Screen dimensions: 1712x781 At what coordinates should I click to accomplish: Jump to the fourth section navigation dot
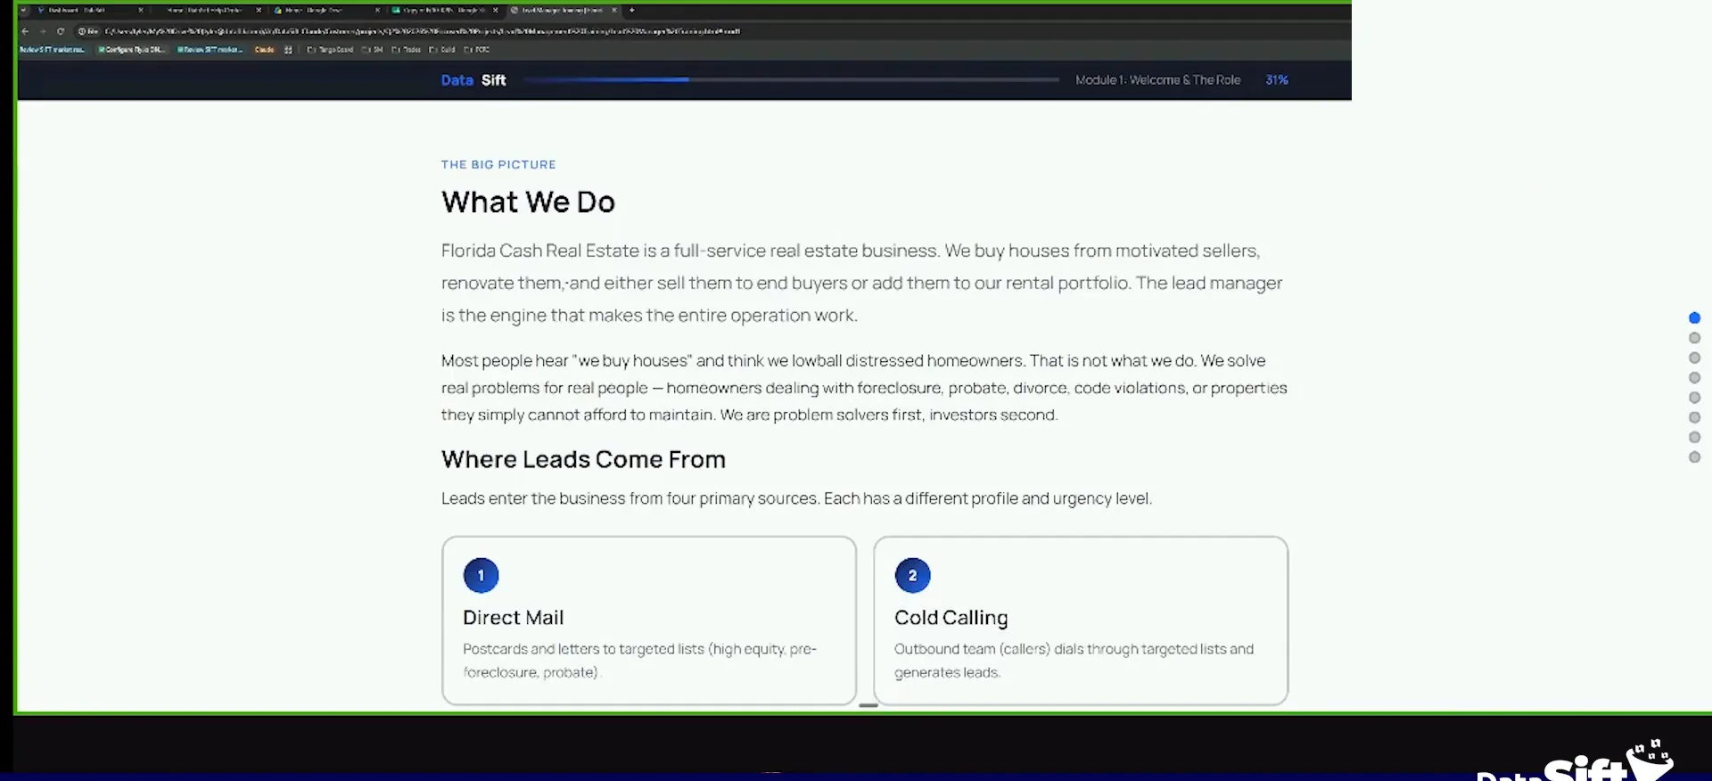tap(1694, 378)
